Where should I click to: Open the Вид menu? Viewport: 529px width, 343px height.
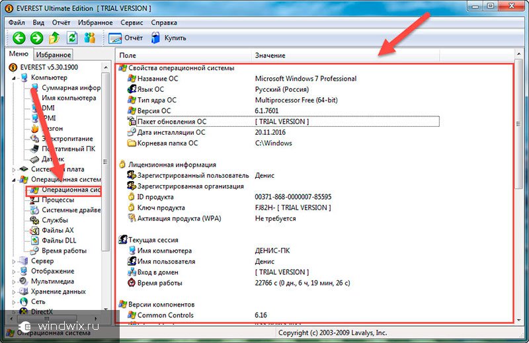pos(38,22)
